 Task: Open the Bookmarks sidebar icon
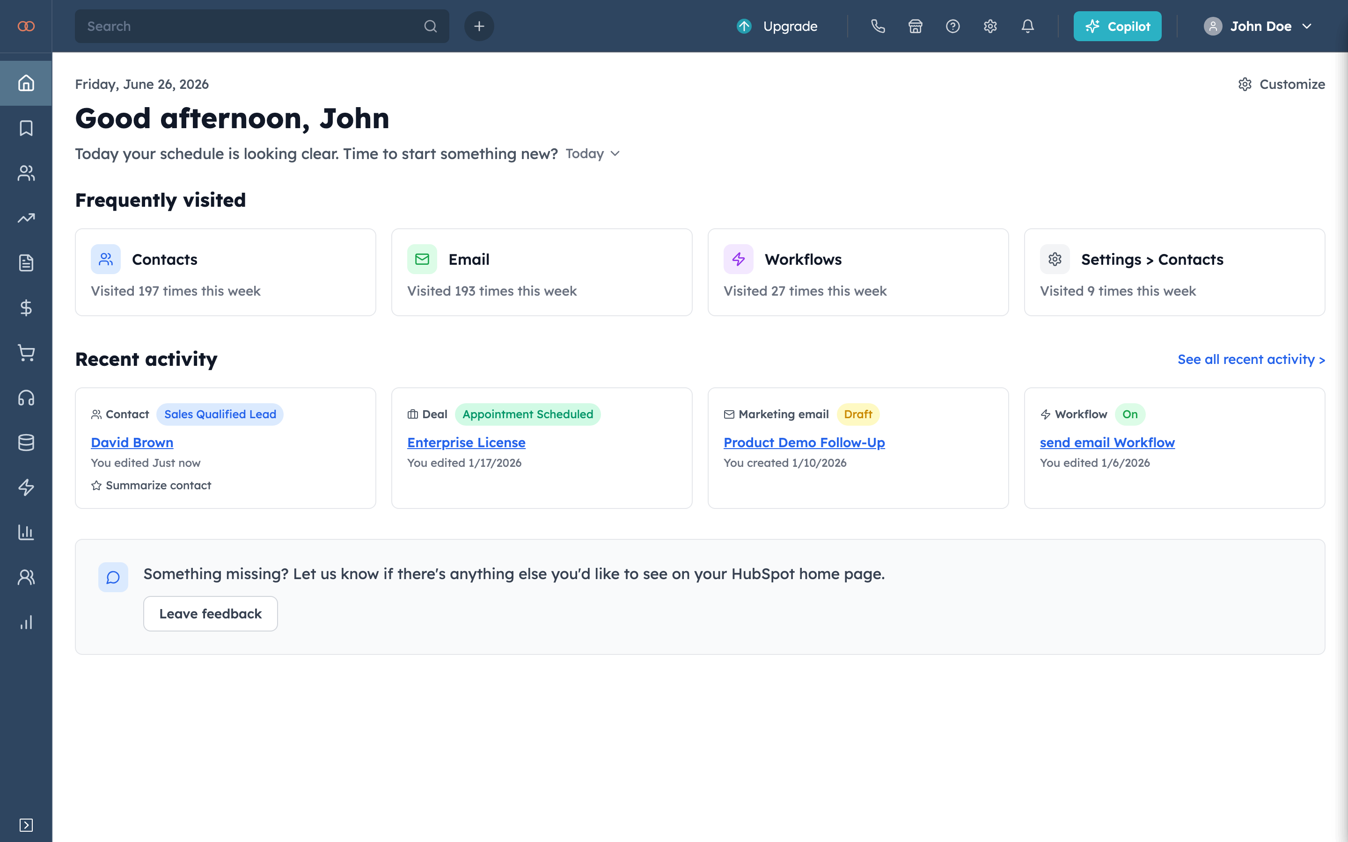pyautogui.click(x=26, y=128)
